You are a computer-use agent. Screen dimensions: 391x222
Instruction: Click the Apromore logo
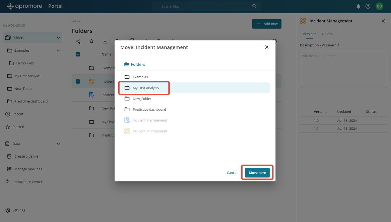tap(24, 6)
